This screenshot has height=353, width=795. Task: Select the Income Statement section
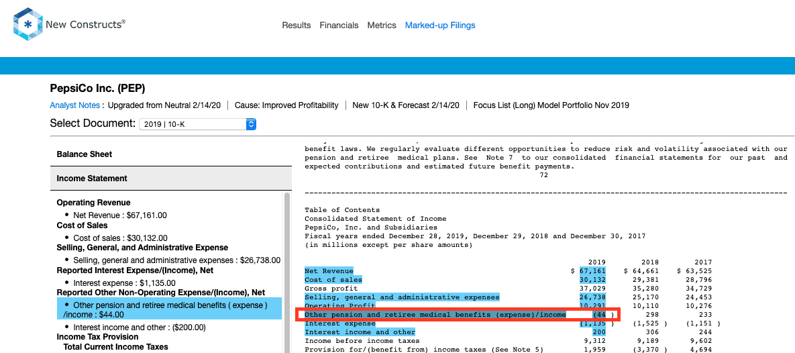point(171,179)
